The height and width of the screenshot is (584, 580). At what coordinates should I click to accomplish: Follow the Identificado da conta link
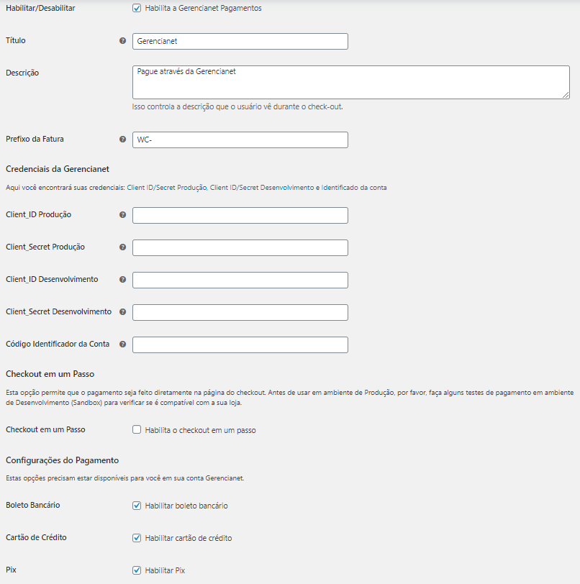pyautogui.click(x=354, y=188)
